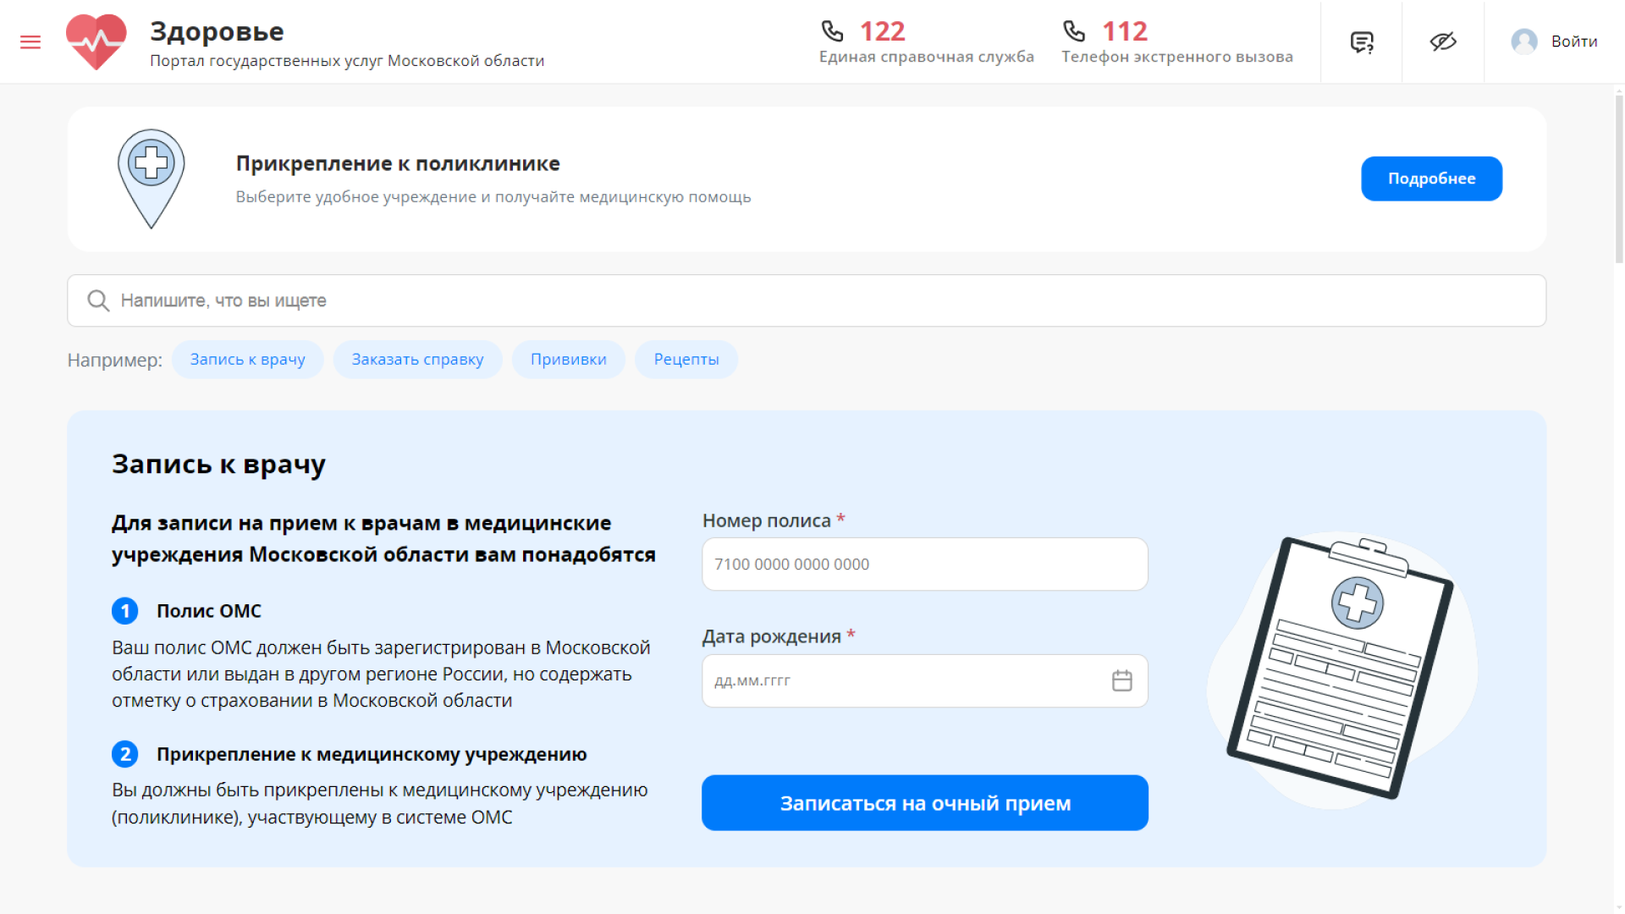Open the calendar picker in Дата рождения field
The image size is (1625, 914).
click(1122, 680)
